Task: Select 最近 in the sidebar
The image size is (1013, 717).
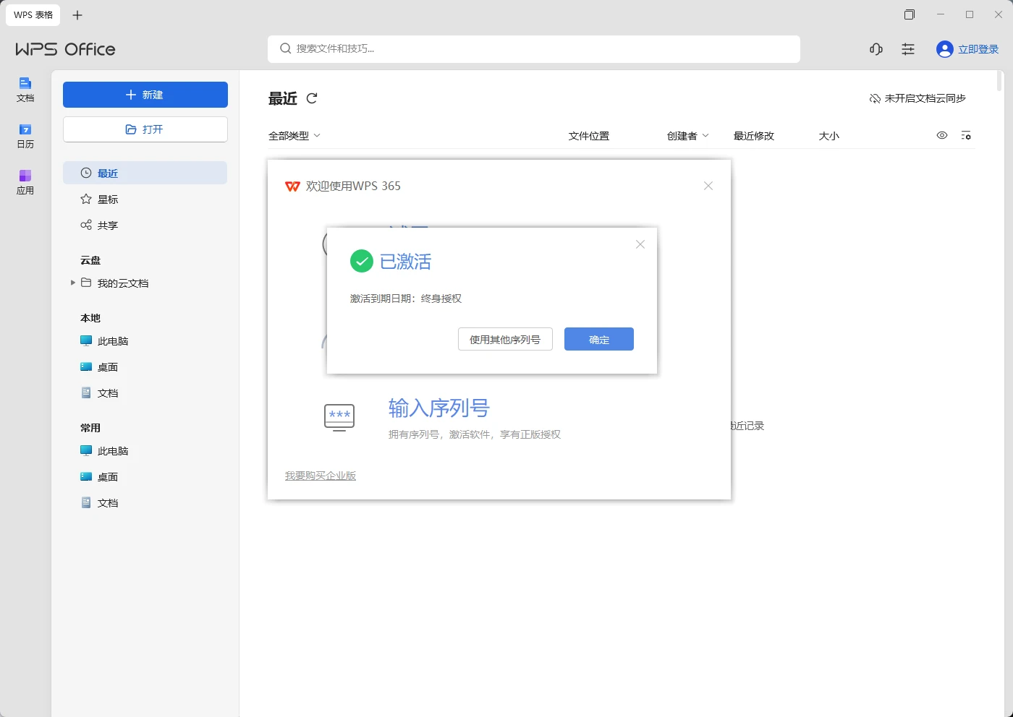Action: coord(145,173)
